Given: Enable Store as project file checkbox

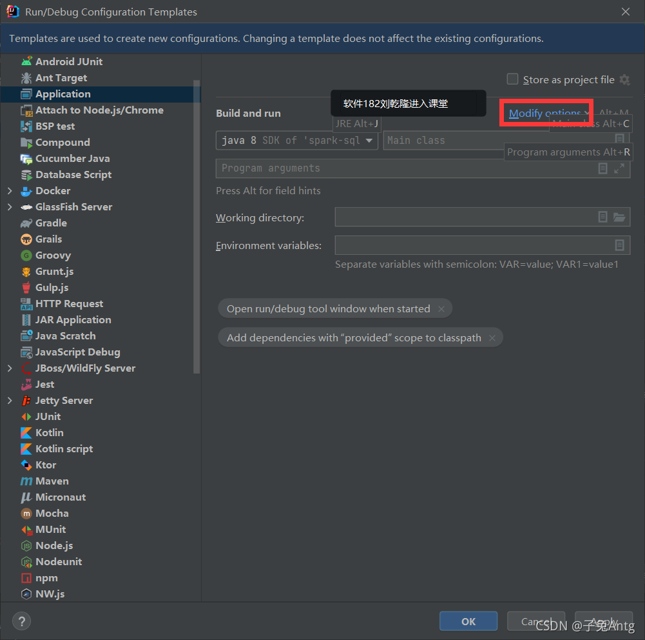Looking at the screenshot, I should click(x=512, y=79).
